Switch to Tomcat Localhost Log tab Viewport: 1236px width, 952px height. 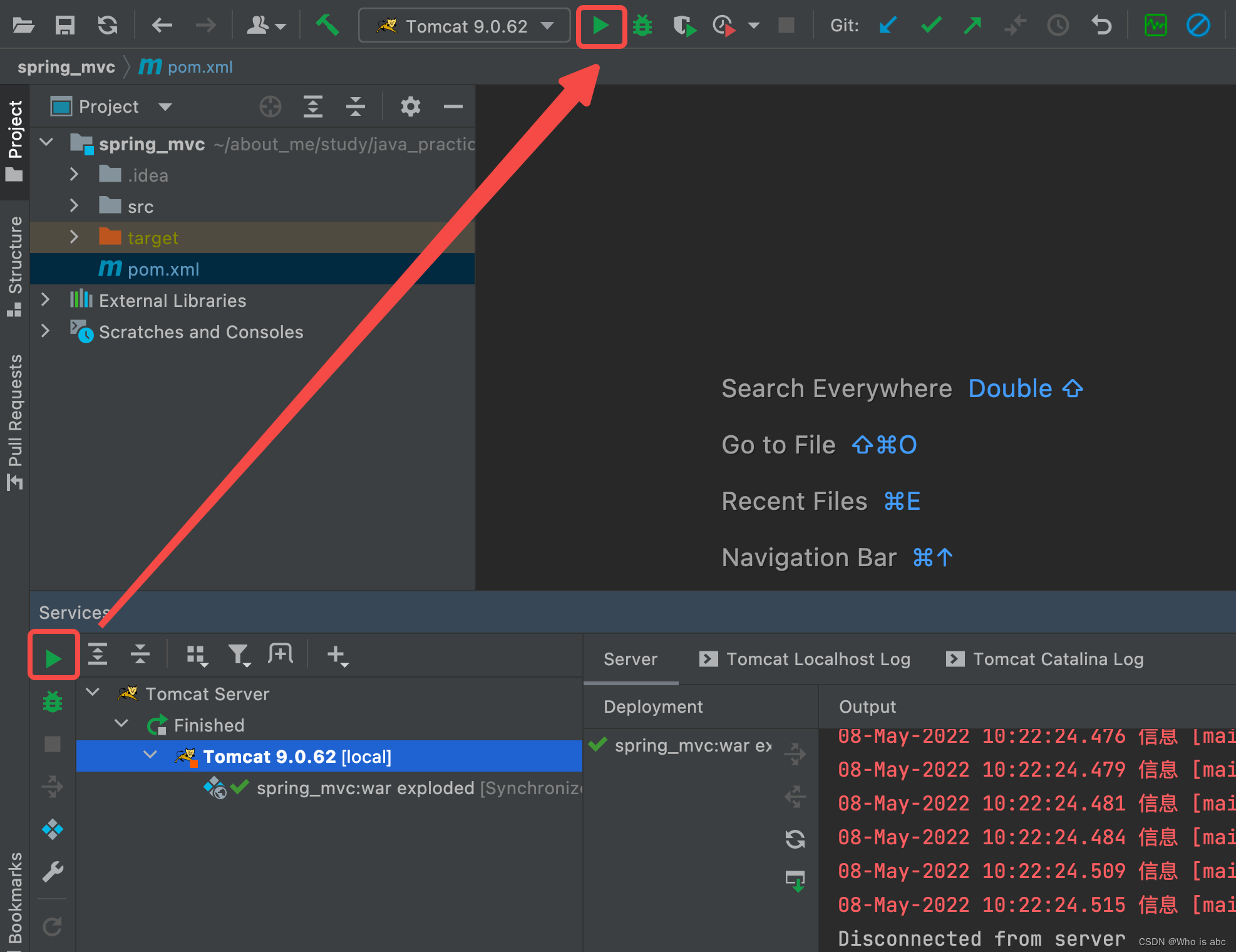pos(805,659)
